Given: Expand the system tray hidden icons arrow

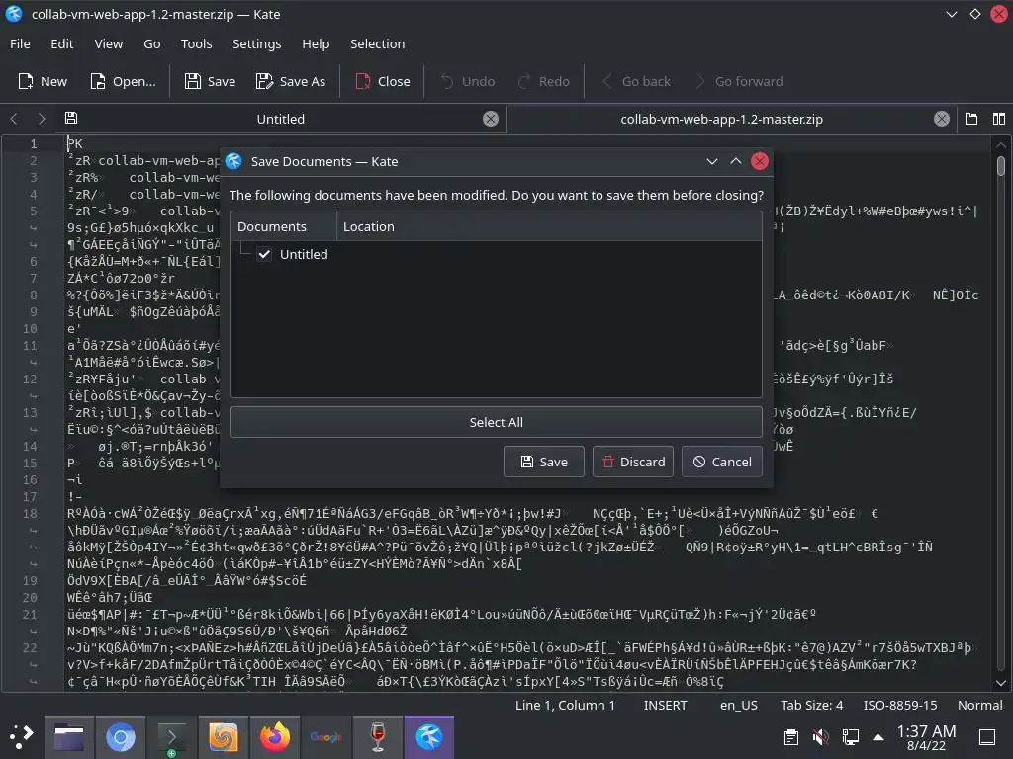Looking at the screenshot, I should (x=878, y=737).
